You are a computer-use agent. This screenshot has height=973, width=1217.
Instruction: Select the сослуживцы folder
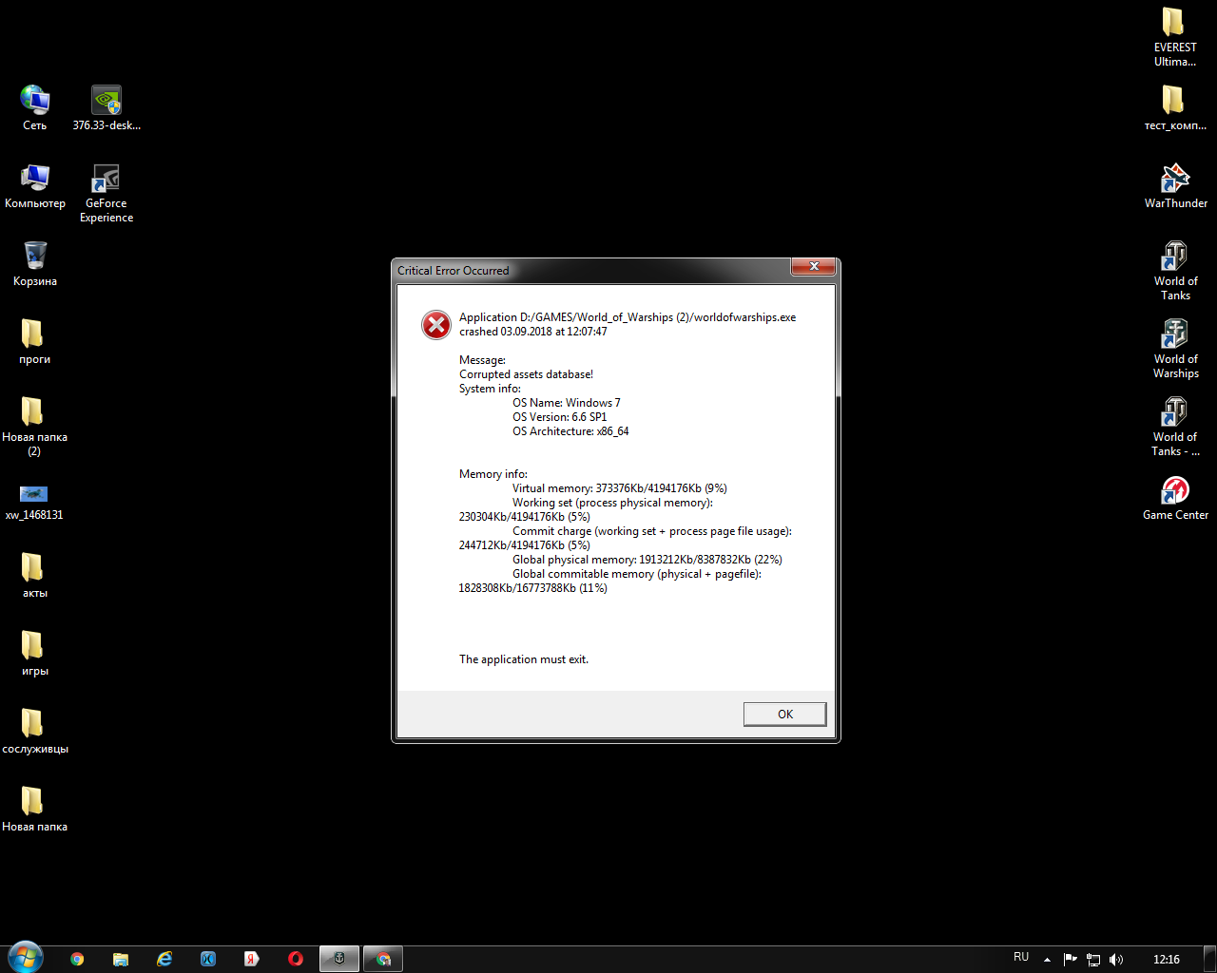[x=35, y=731]
